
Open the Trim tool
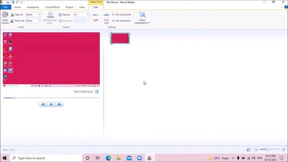pos(107,18)
